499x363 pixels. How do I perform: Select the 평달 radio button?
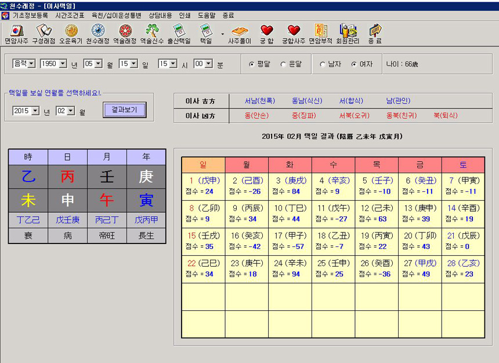click(251, 64)
